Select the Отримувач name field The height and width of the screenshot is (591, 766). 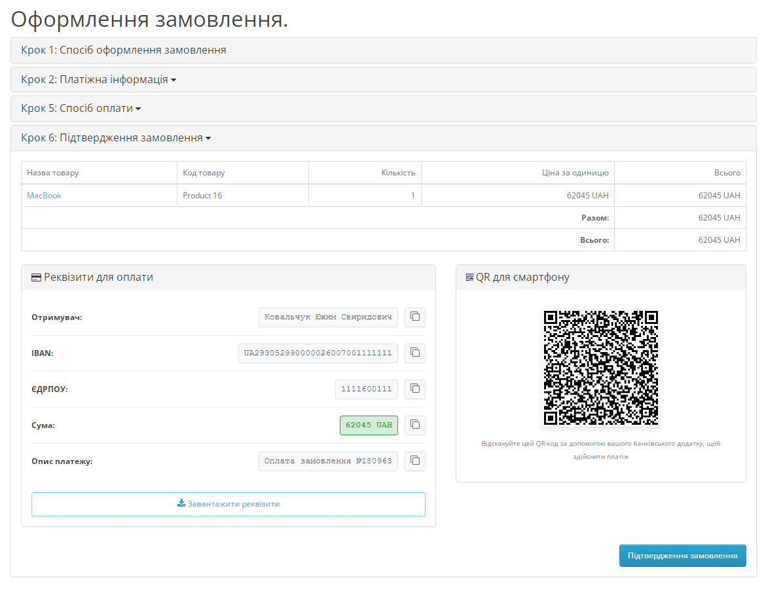[328, 317]
